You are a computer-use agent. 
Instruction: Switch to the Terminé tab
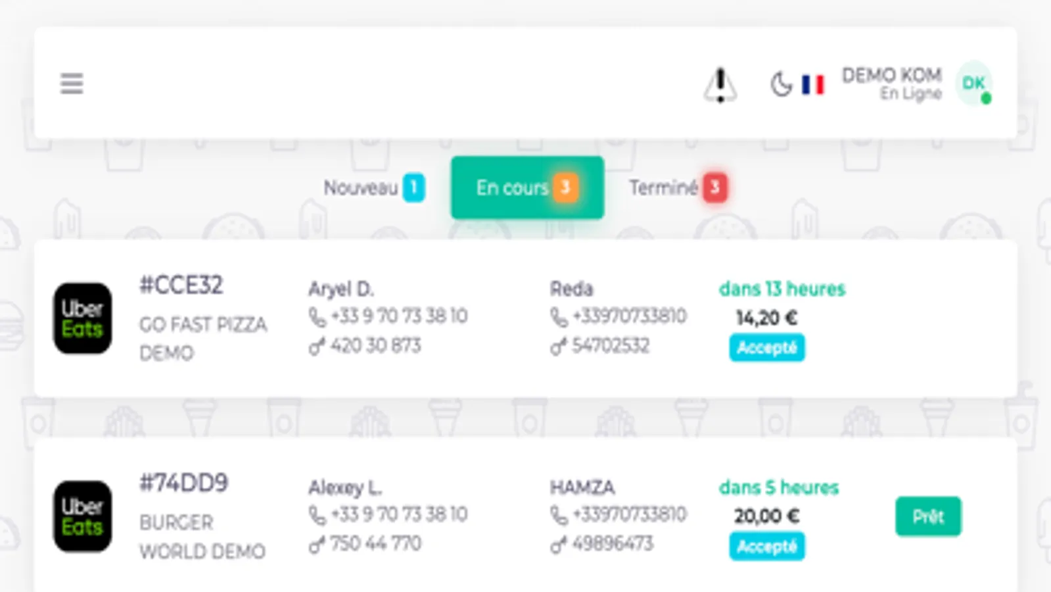(674, 187)
